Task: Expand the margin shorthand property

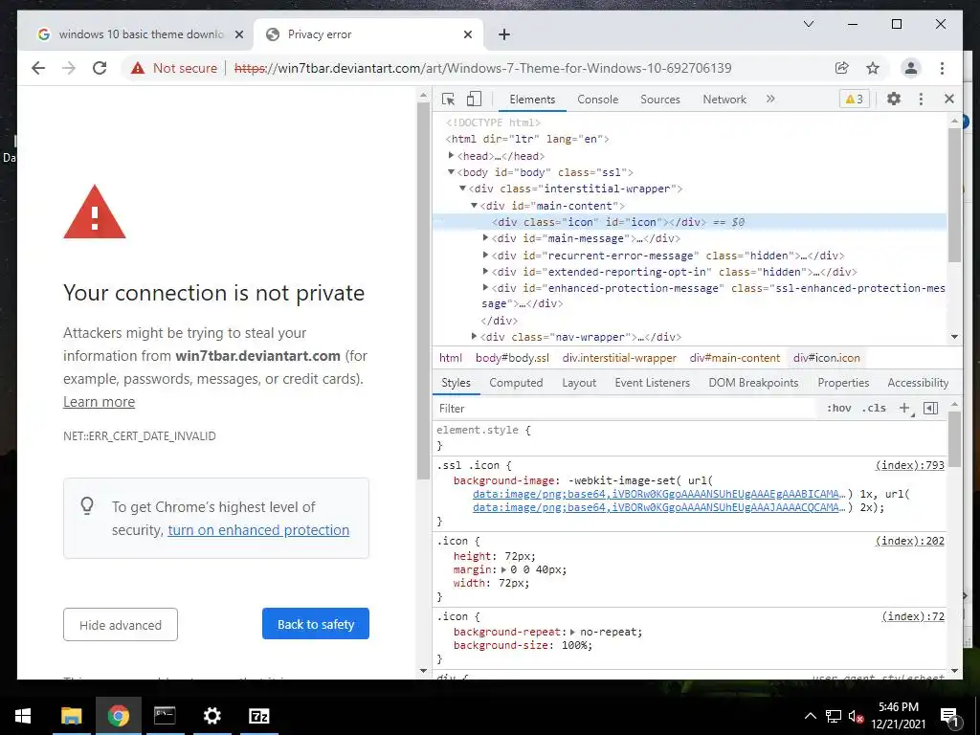Action: pos(504,570)
